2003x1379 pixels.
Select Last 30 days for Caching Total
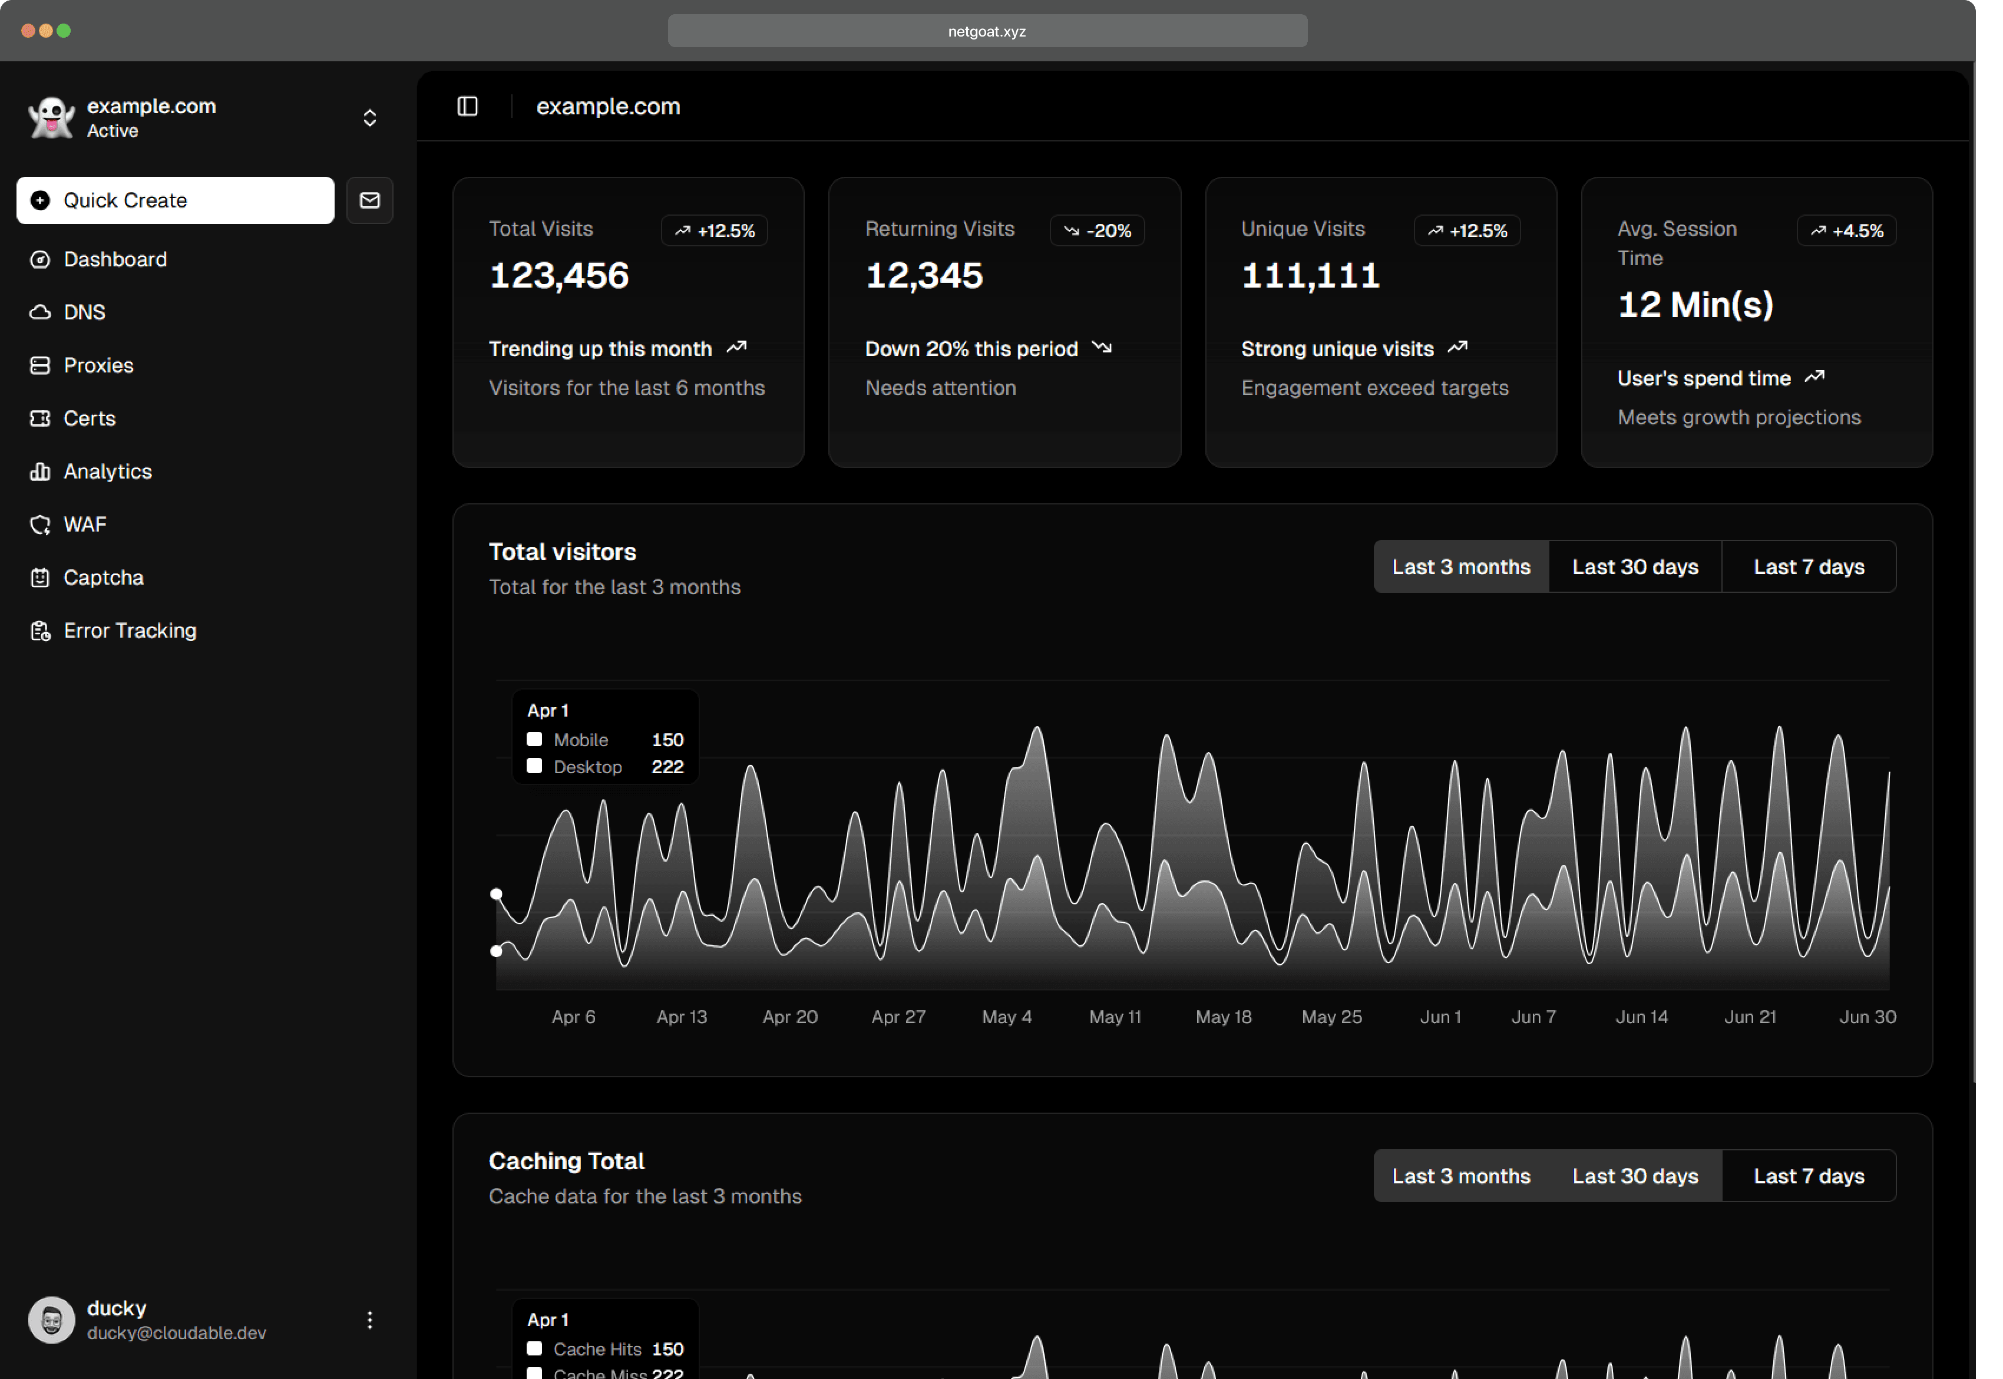tap(1634, 1176)
